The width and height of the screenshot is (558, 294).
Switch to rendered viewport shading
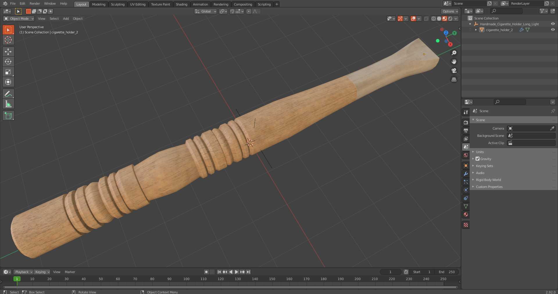(x=450, y=19)
